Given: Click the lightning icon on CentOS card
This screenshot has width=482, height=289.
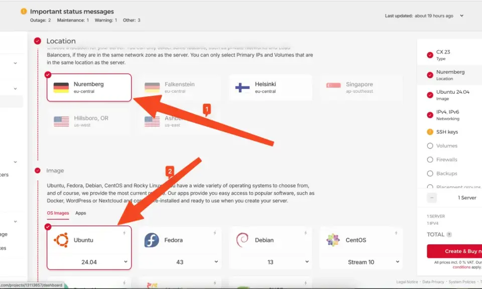Looking at the screenshot, I should tap(396, 233).
